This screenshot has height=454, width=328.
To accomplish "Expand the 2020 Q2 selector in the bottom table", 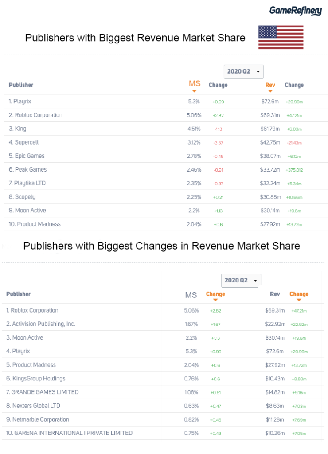I will (x=241, y=281).
